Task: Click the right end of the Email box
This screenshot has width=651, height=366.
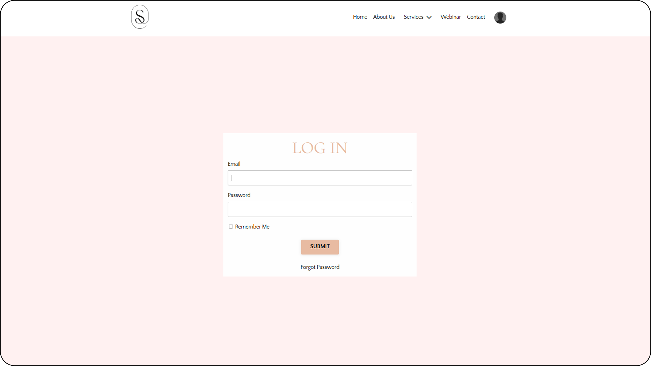Action: (x=406, y=178)
